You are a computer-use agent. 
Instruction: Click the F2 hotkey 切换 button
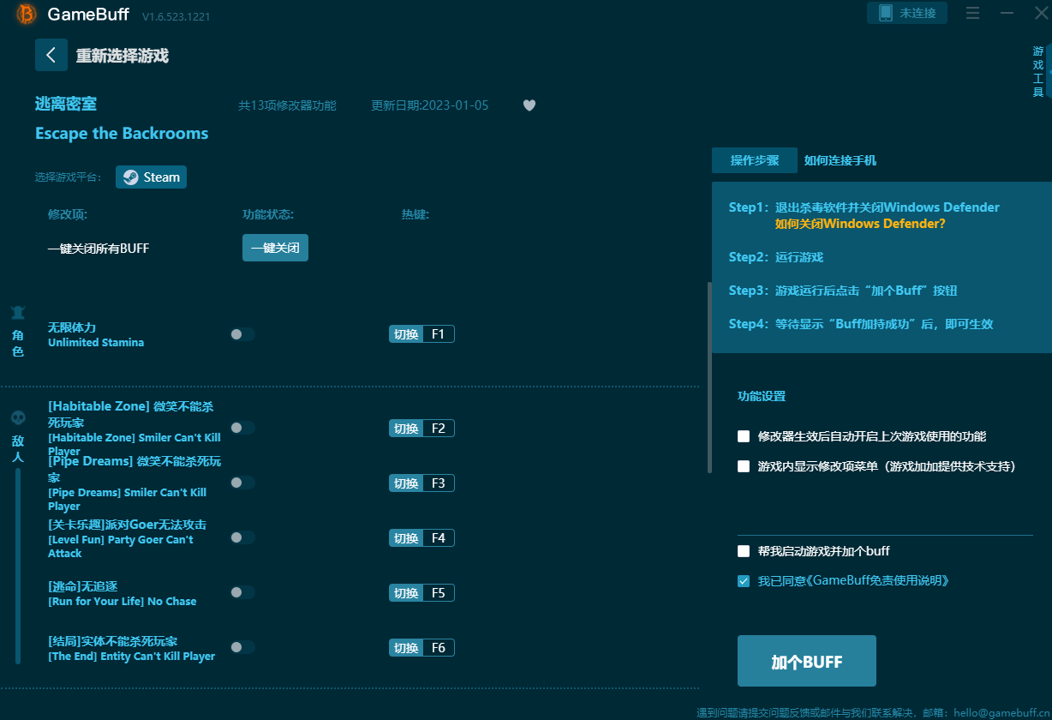(406, 428)
